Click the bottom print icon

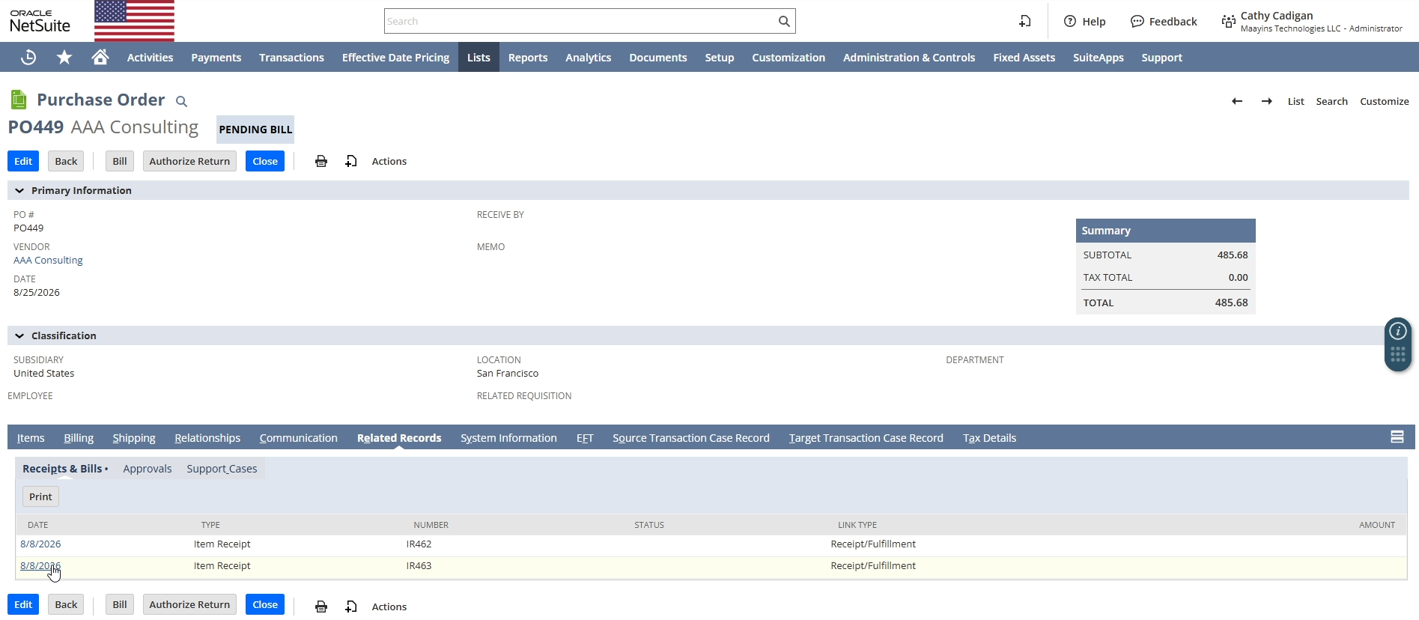click(321, 607)
